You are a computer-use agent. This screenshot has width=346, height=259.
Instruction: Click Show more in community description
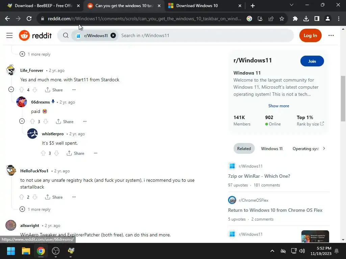(x=278, y=106)
